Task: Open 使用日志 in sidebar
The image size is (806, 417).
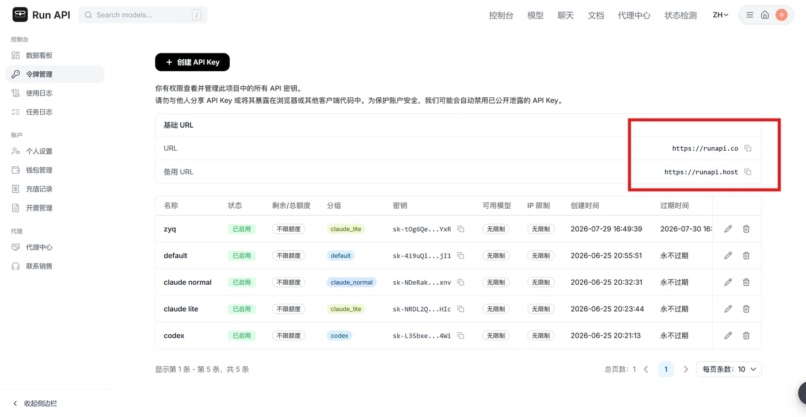Action: (x=55, y=93)
